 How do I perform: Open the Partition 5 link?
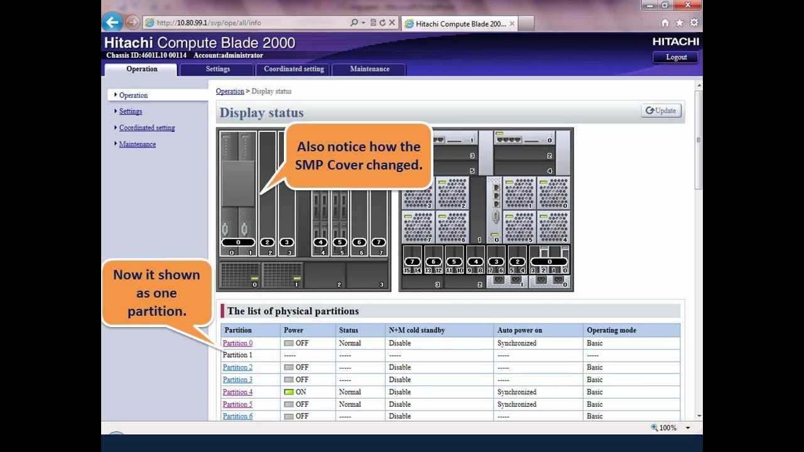tap(237, 404)
